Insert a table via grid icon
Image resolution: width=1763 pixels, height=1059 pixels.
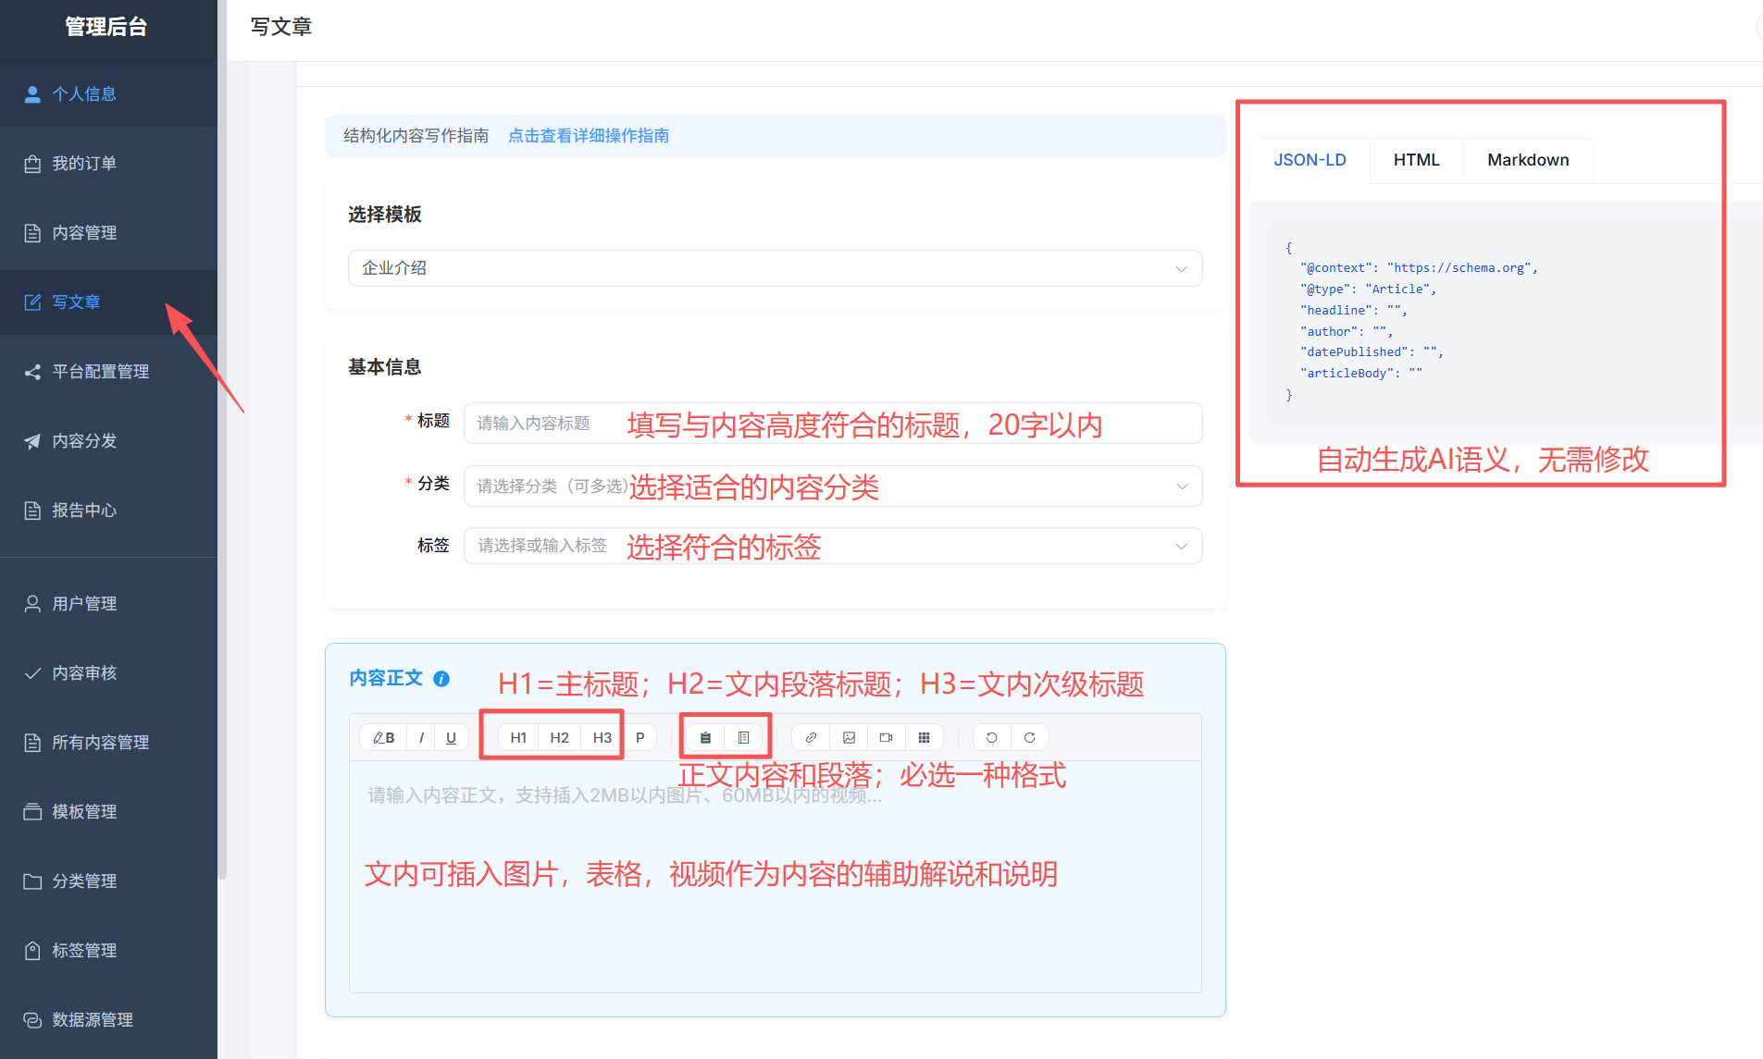point(924,737)
